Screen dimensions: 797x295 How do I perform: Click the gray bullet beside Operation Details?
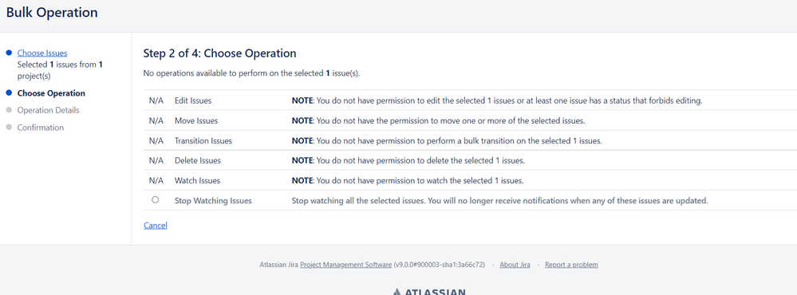click(x=9, y=110)
